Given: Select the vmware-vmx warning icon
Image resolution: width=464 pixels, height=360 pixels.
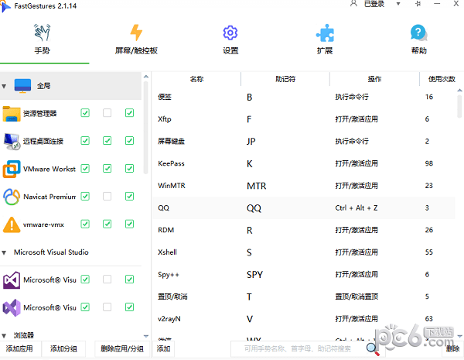Looking at the screenshot, I should point(12,225).
